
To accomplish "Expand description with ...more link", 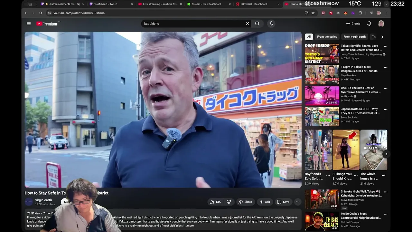I will pos(189,226).
